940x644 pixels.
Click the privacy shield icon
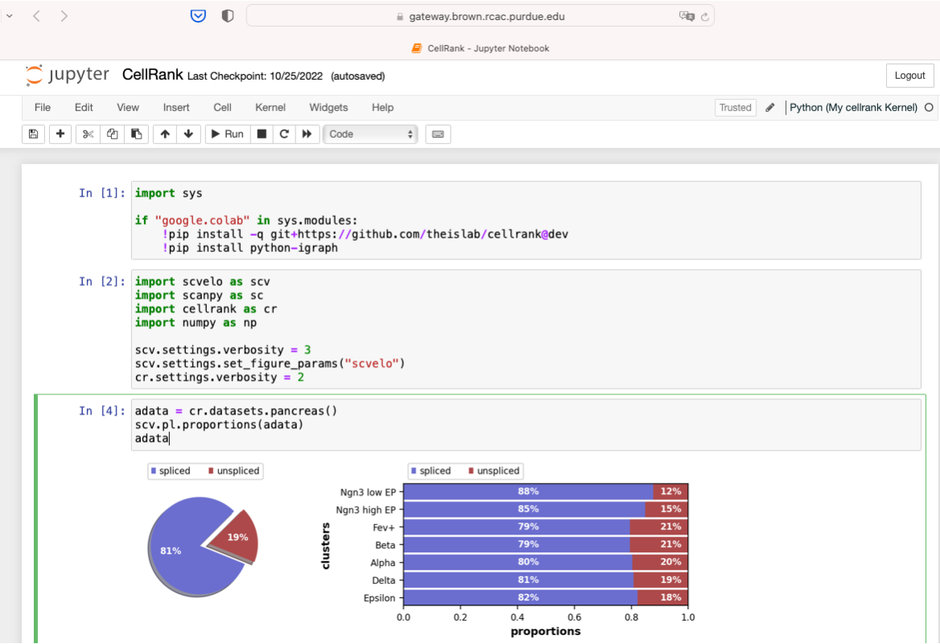(227, 16)
